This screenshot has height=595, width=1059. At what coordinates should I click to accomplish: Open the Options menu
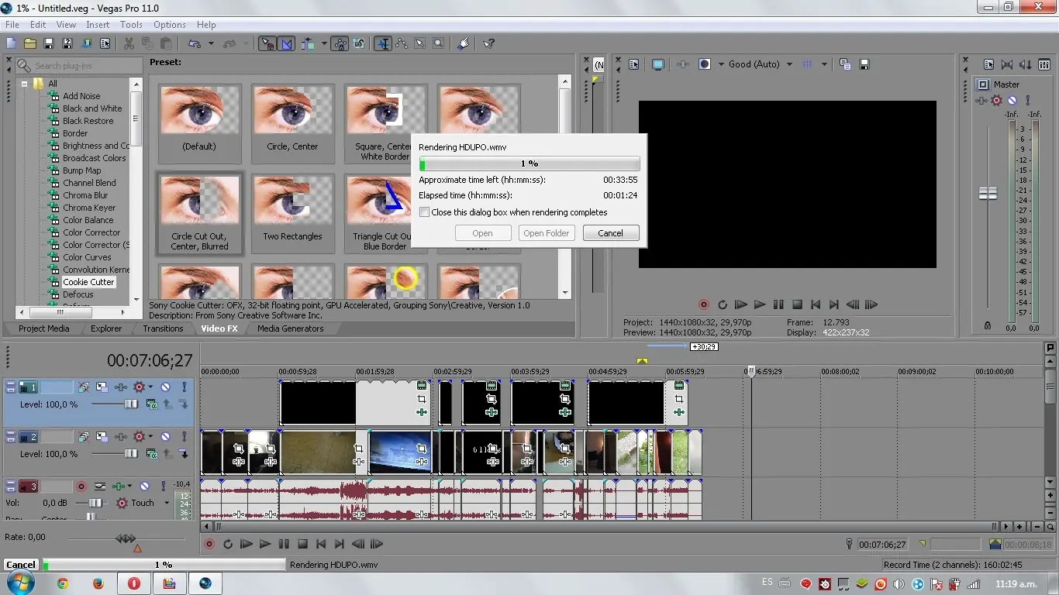170,25
